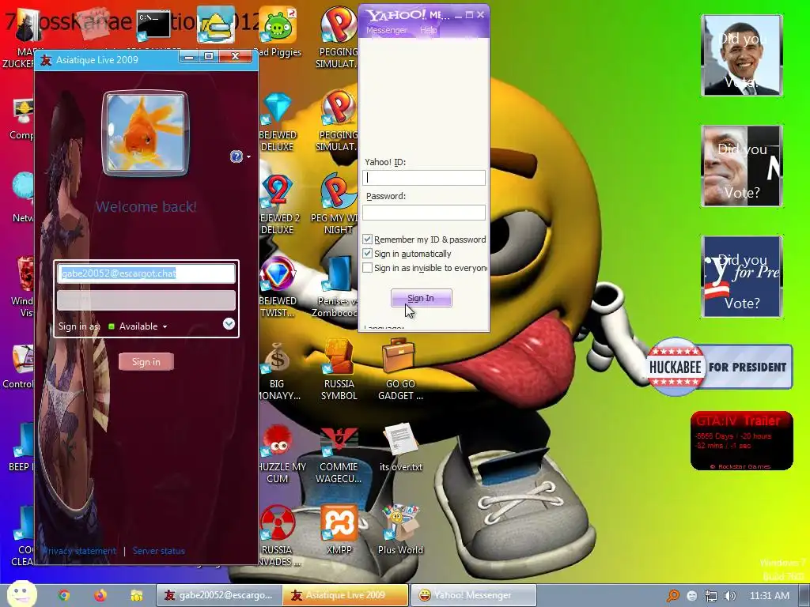Expand sign-in options with round chevron button
This screenshot has width=810, height=607.
coord(229,323)
